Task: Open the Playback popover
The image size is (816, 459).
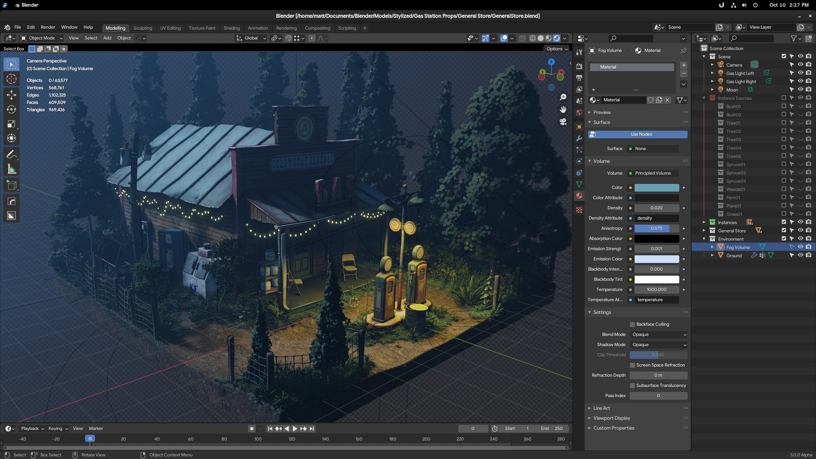Action: pos(32,429)
